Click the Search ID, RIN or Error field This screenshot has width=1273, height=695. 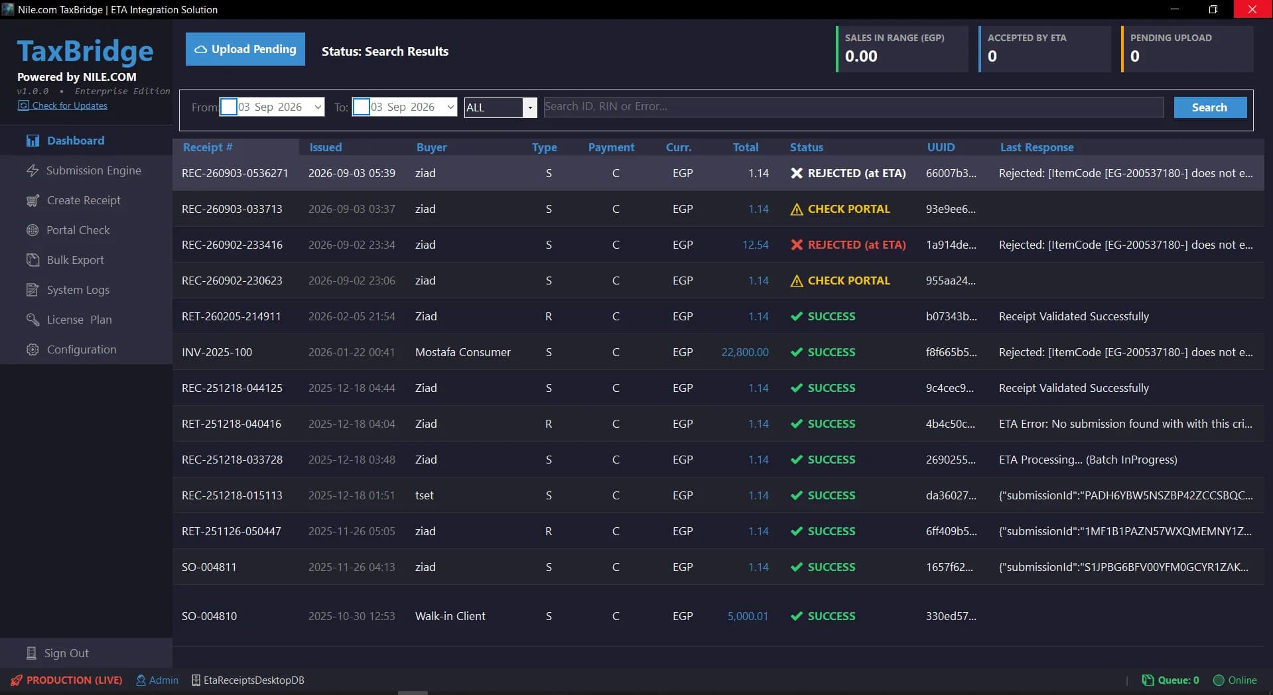(x=854, y=107)
